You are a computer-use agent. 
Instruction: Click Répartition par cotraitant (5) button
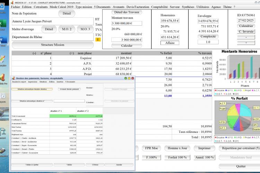pos(241,148)
